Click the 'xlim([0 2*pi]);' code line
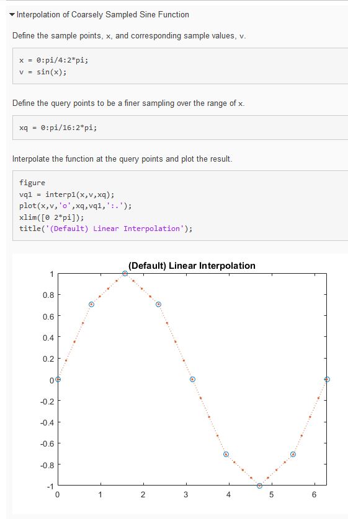348x519 pixels. [x=51, y=217]
